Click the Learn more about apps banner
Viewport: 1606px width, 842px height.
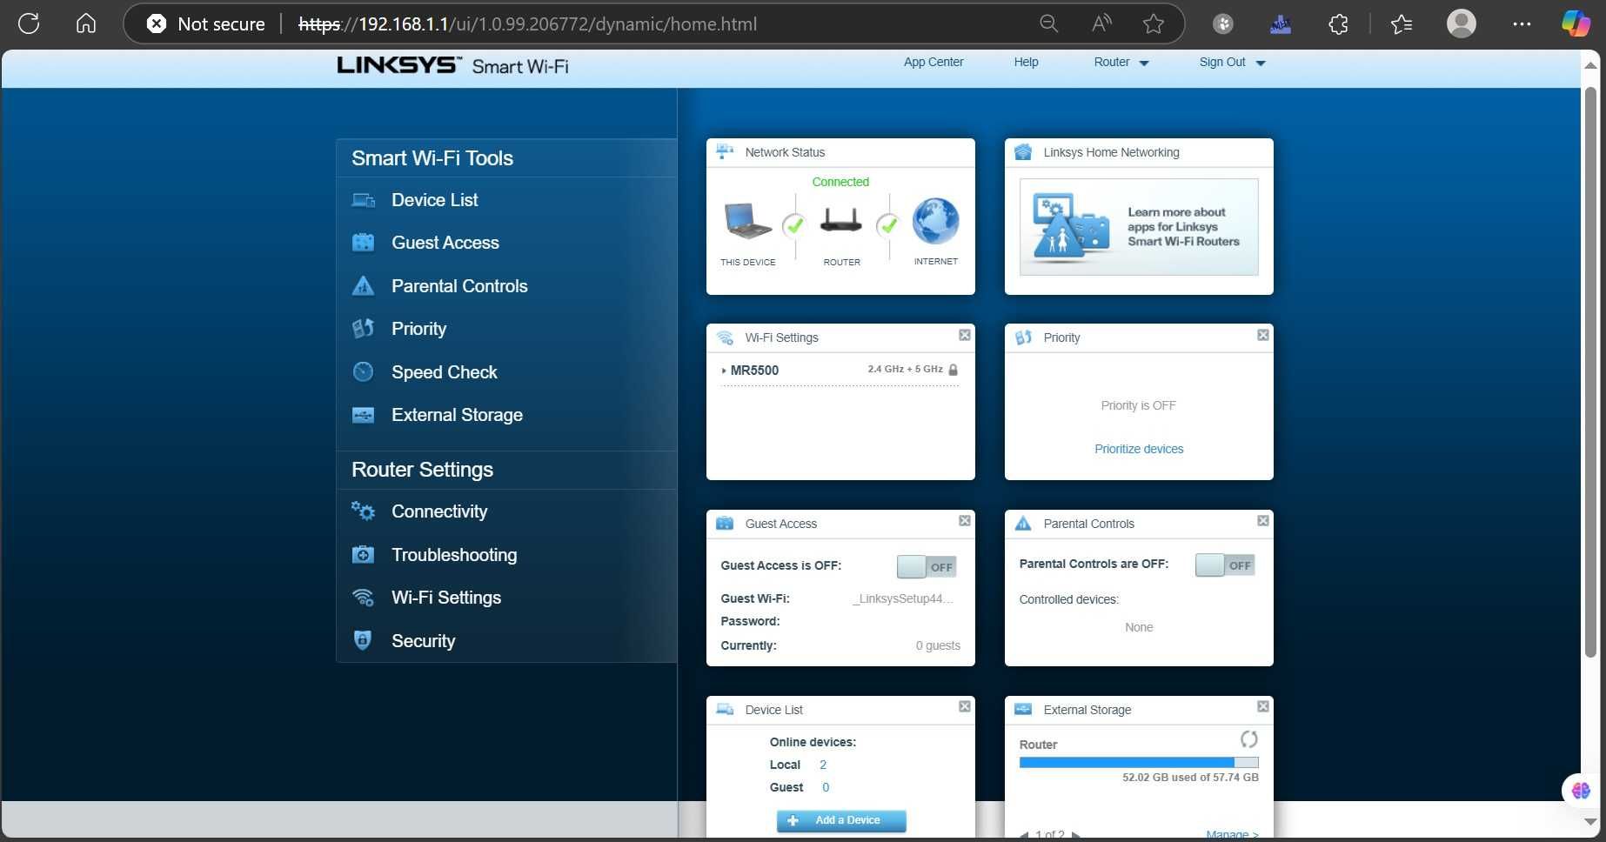click(1139, 227)
